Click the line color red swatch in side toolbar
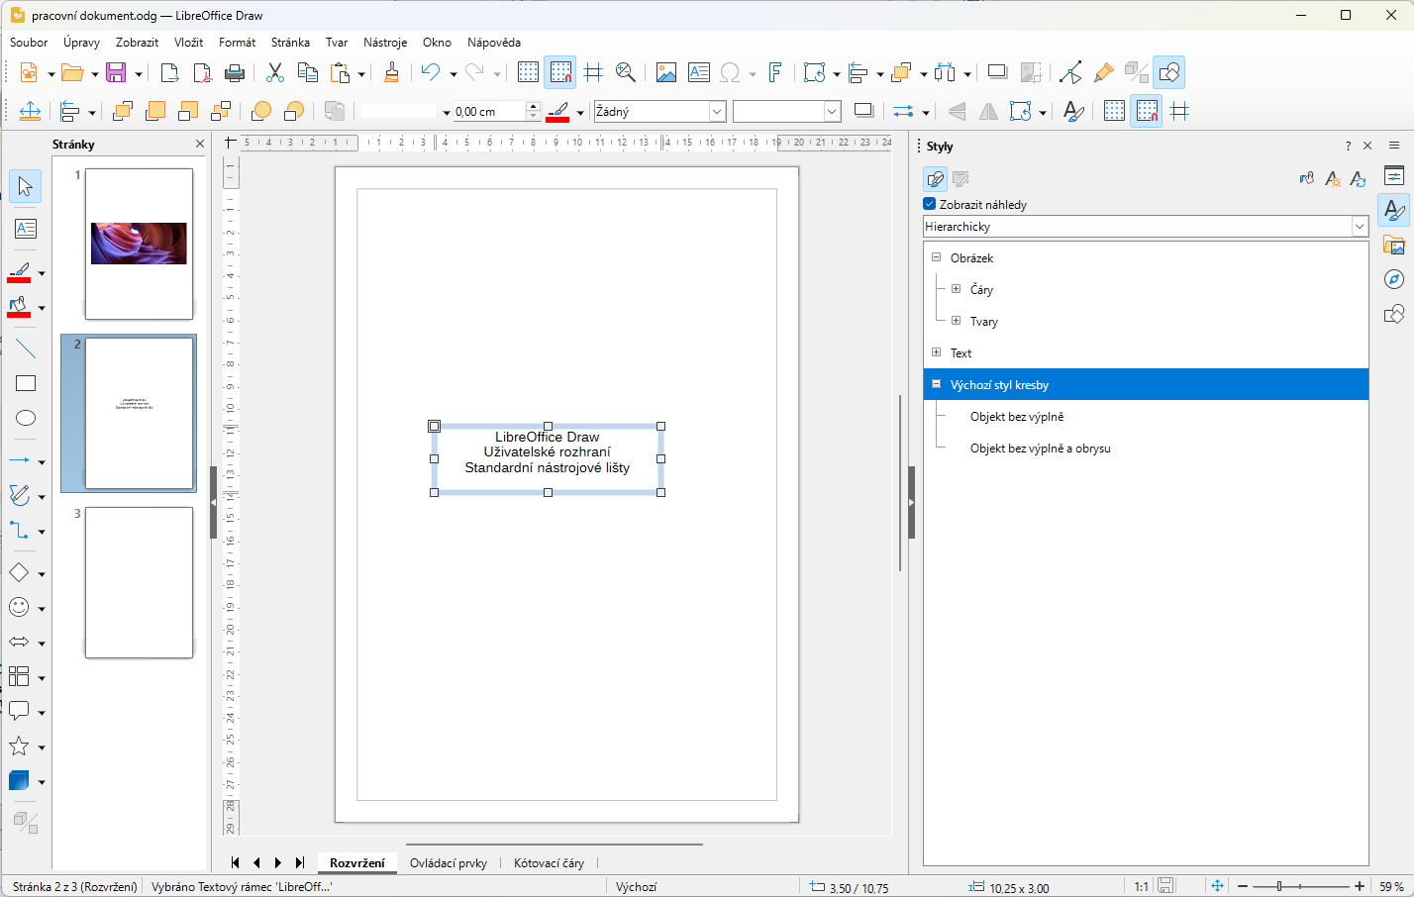This screenshot has height=897, width=1414. 19,272
